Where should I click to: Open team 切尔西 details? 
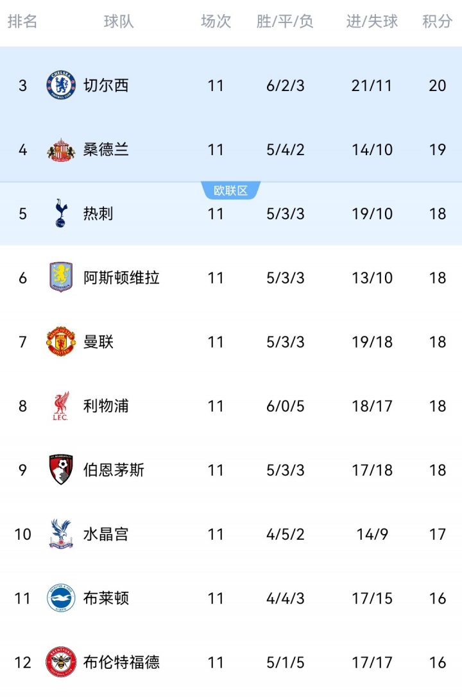click(106, 85)
